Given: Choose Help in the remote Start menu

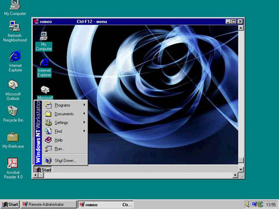Looking at the screenshot, I should (65, 140).
